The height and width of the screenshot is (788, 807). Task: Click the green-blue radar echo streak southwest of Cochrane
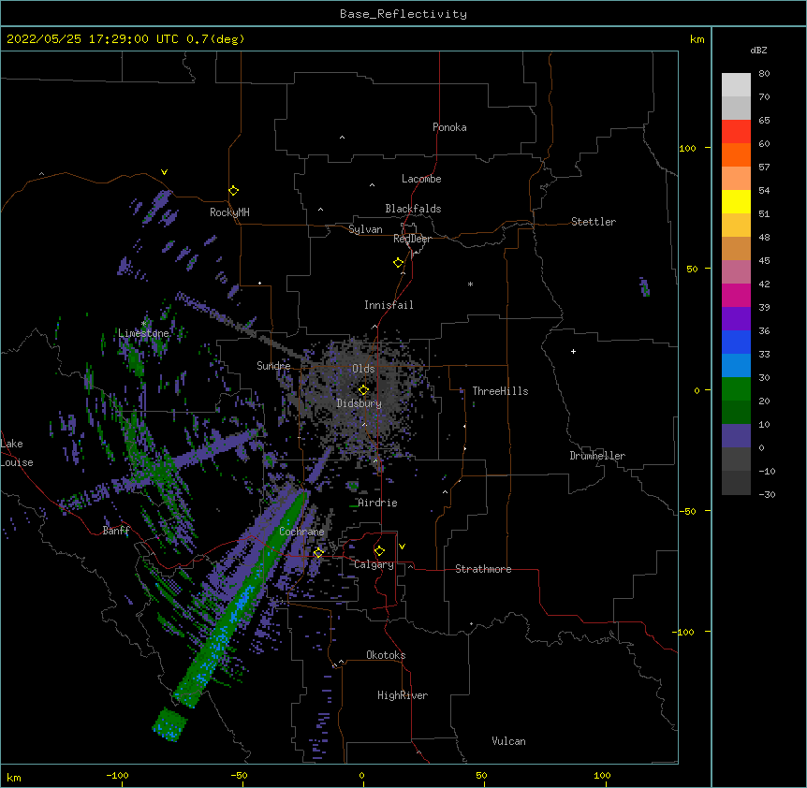pyautogui.click(x=241, y=599)
